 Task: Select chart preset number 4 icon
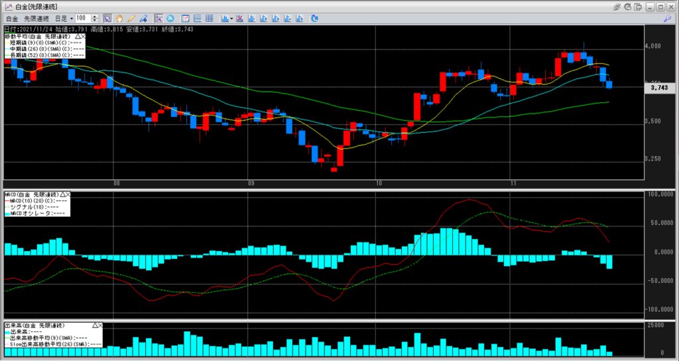(x=287, y=19)
